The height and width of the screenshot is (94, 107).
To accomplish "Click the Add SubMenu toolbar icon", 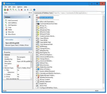I will click(13, 10).
